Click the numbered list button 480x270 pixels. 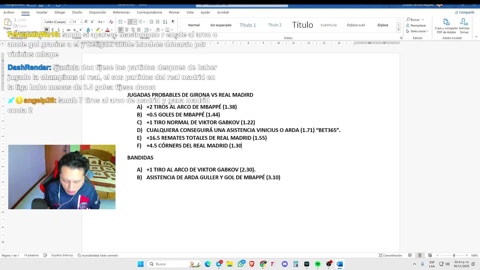(130, 22)
